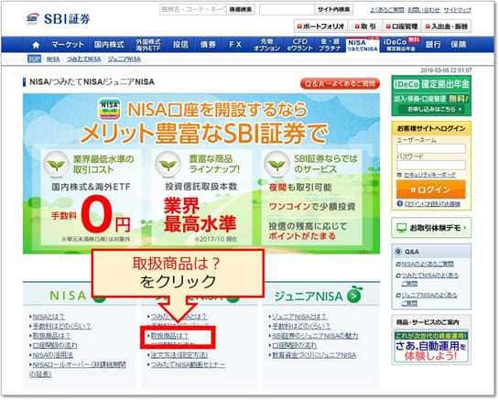Click the ジュニアNISA green arrow icon
The width and height of the screenshot is (499, 400).
(x=354, y=296)
